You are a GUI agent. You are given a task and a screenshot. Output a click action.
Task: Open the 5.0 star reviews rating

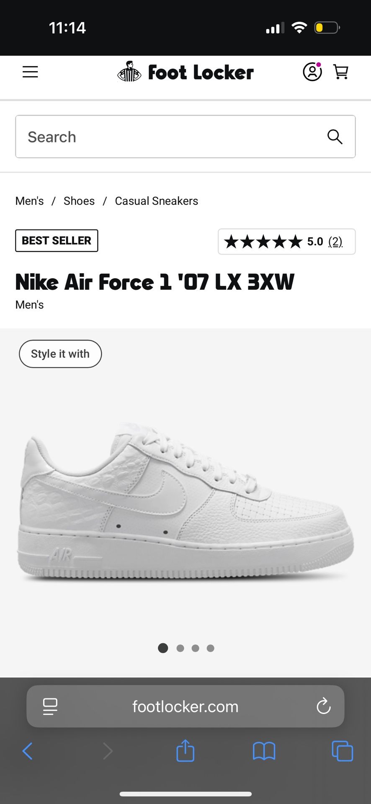pos(287,242)
